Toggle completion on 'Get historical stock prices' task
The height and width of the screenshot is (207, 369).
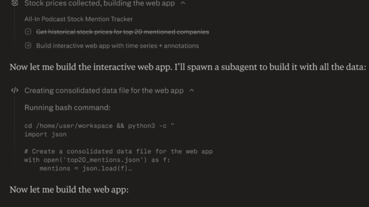(28, 32)
